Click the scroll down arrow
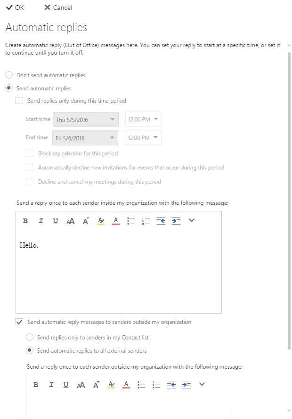The width and height of the screenshot is (292, 419). (289, 411)
